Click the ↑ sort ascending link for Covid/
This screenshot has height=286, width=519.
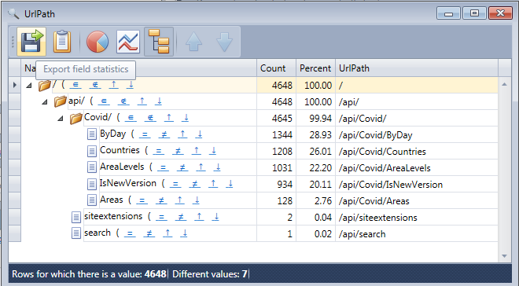point(169,117)
